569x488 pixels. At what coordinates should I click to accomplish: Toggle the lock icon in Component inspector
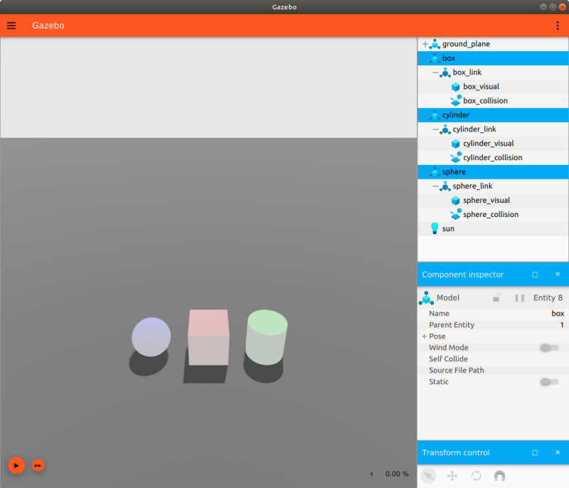click(x=496, y=298)
